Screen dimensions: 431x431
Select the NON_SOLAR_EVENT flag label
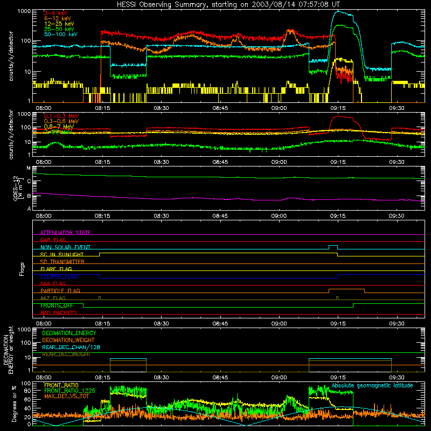click(x=65, y=247)
